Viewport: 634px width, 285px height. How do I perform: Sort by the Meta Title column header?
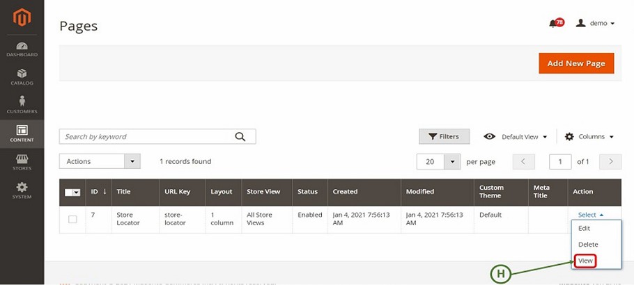point(548,192)
